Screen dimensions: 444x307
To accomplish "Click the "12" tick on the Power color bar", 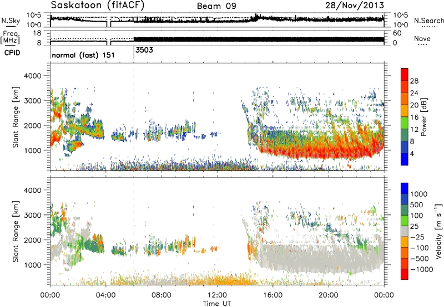I will point(414,130).
